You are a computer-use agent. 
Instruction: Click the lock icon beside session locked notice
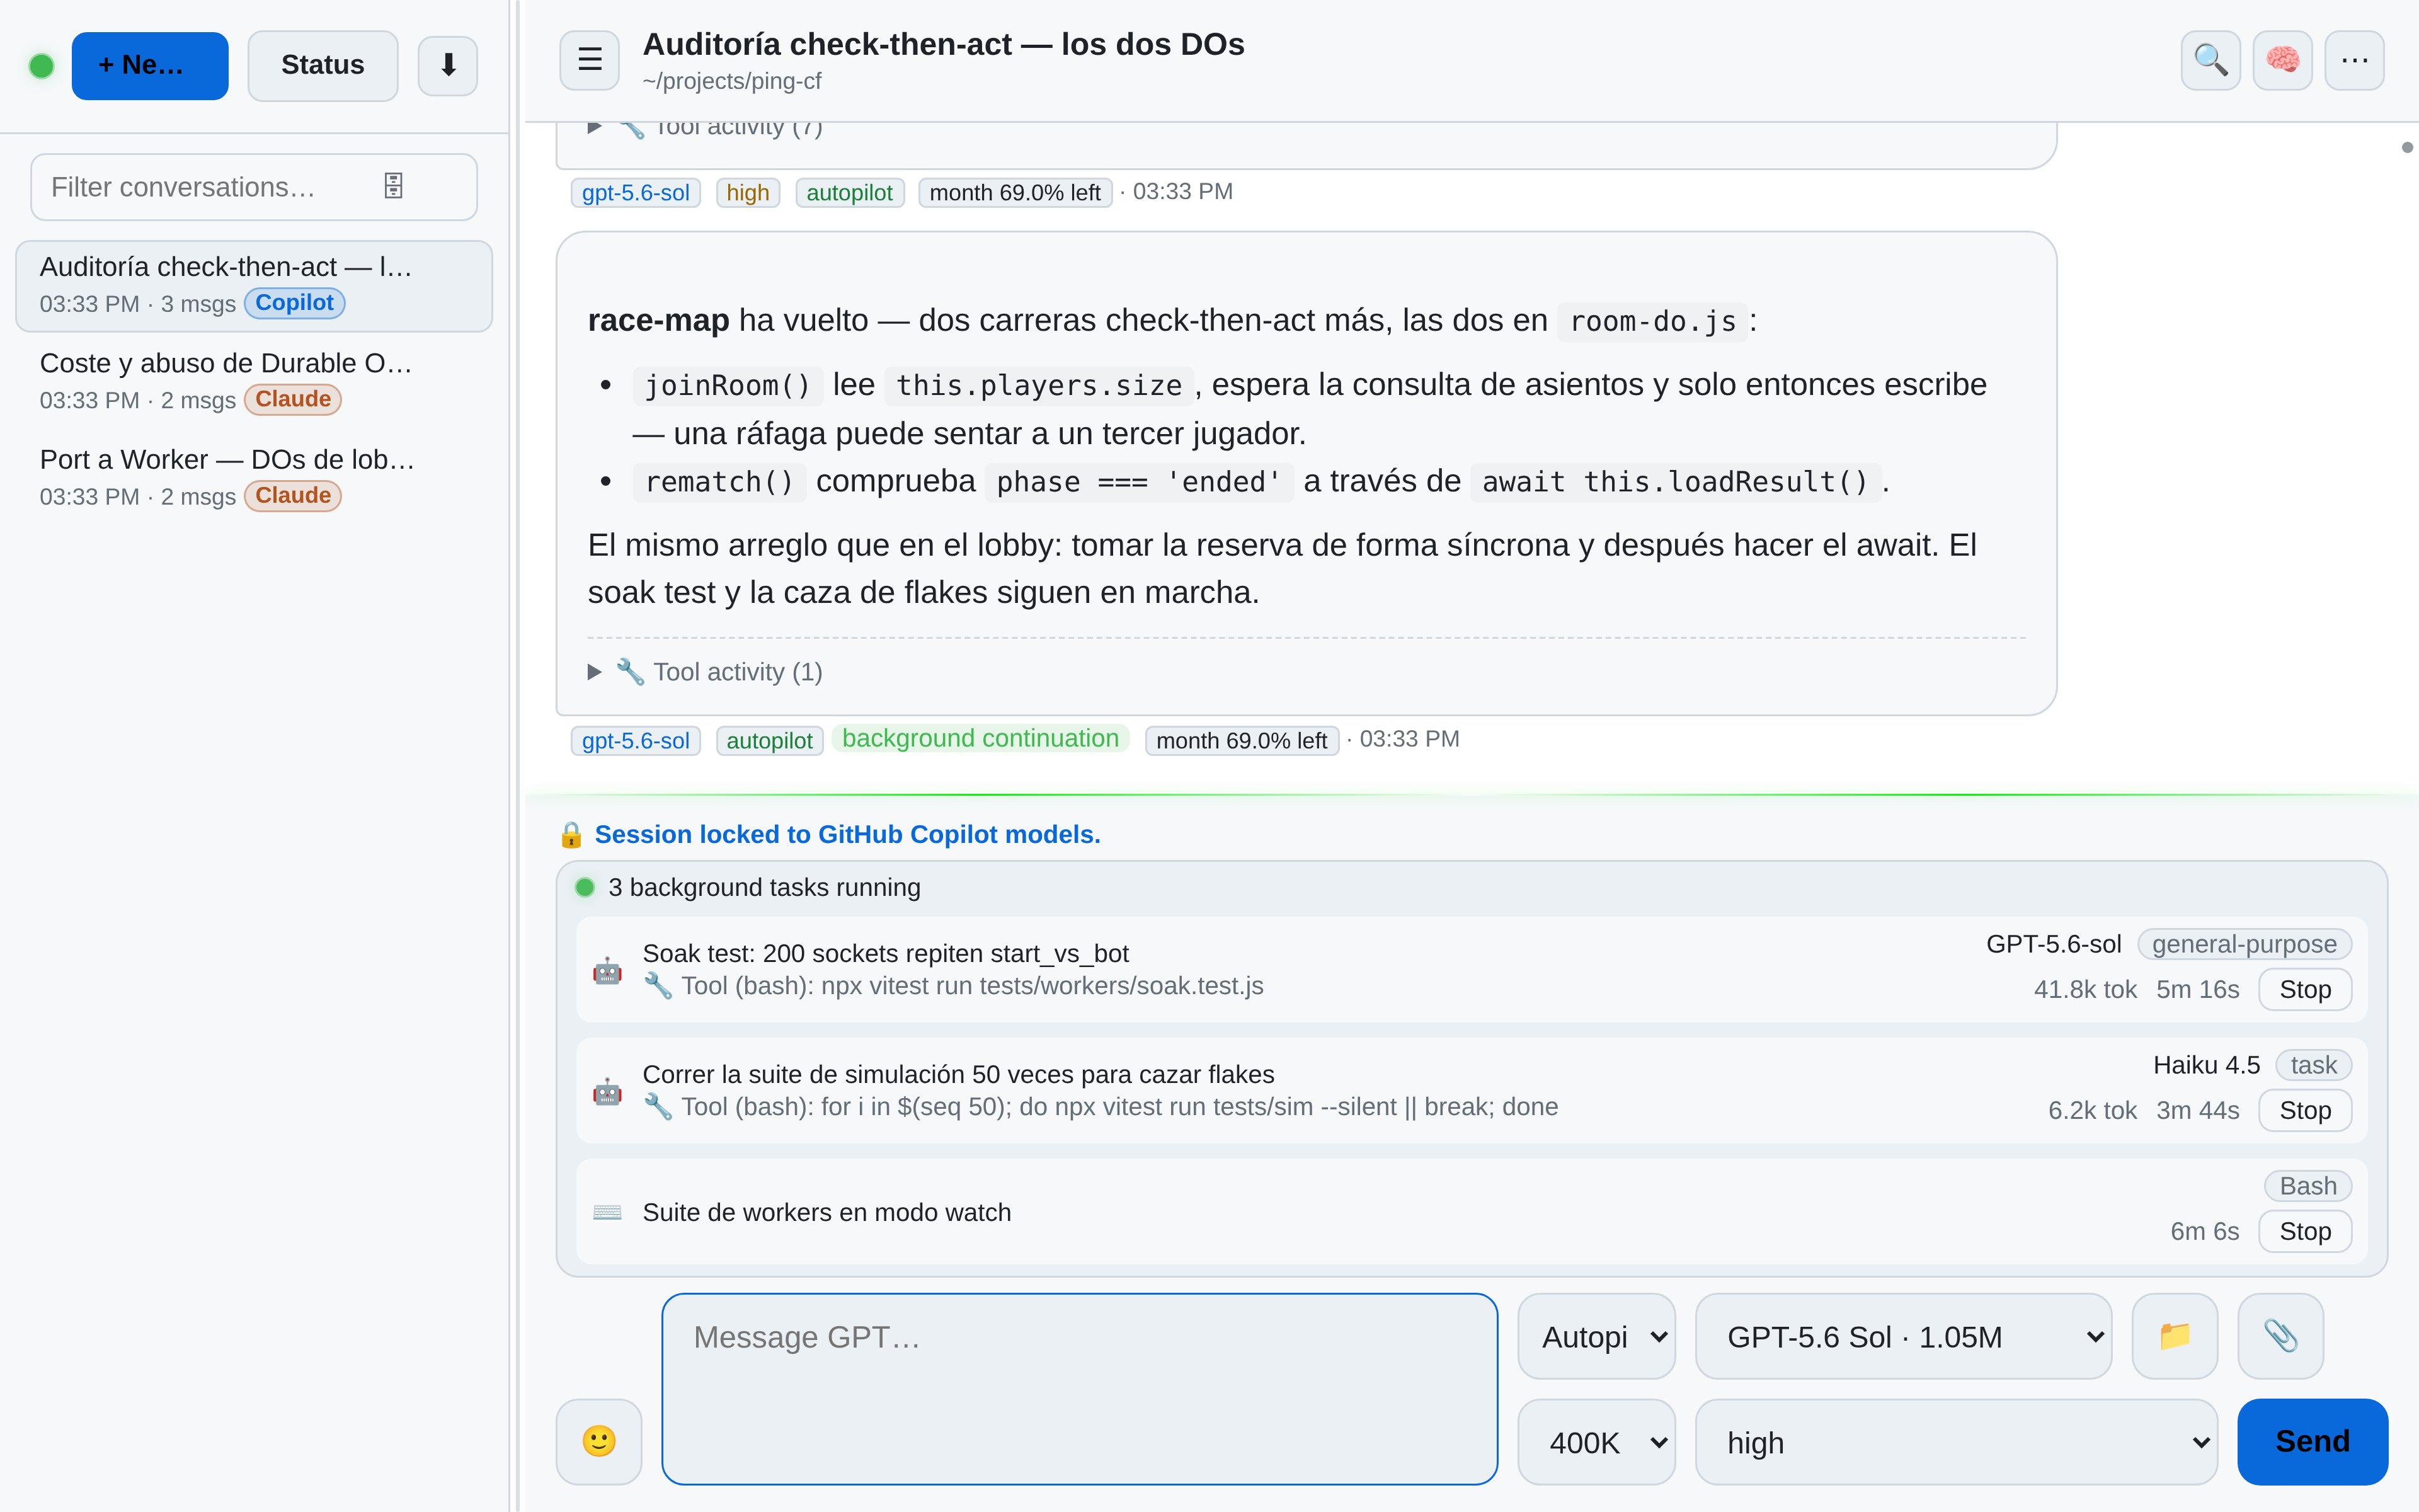pyautogui.click(x=571, y=834)
